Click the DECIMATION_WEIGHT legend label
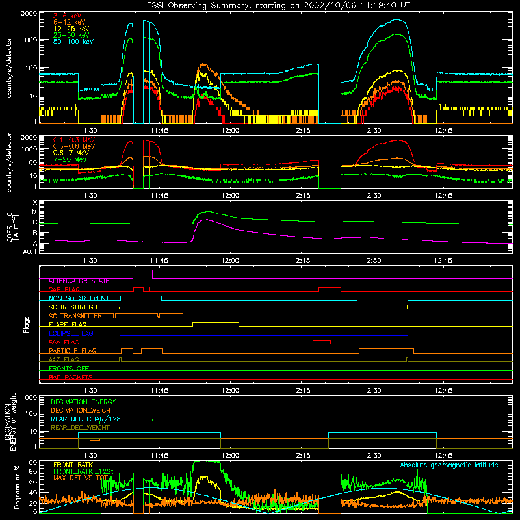Image resolution: width=520 pixels, height=520 pixels. point(83,411)
